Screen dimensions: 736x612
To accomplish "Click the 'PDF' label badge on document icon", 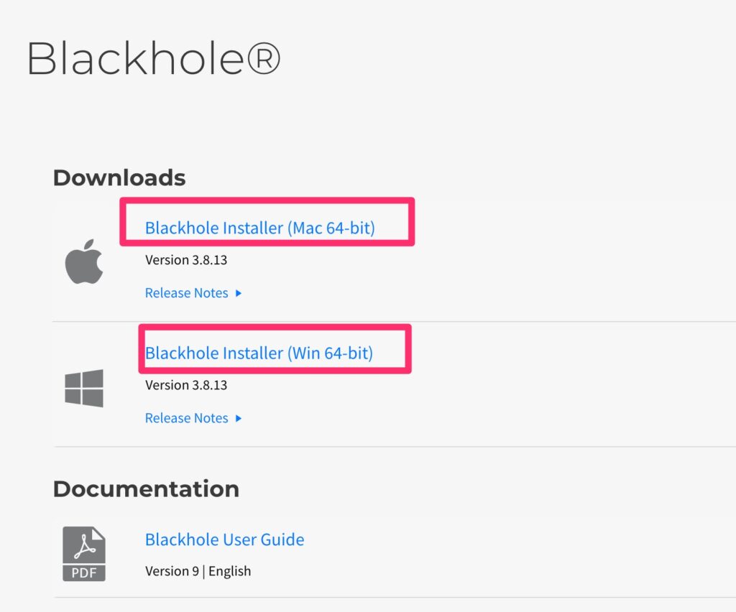I will [x=84, y=572].
